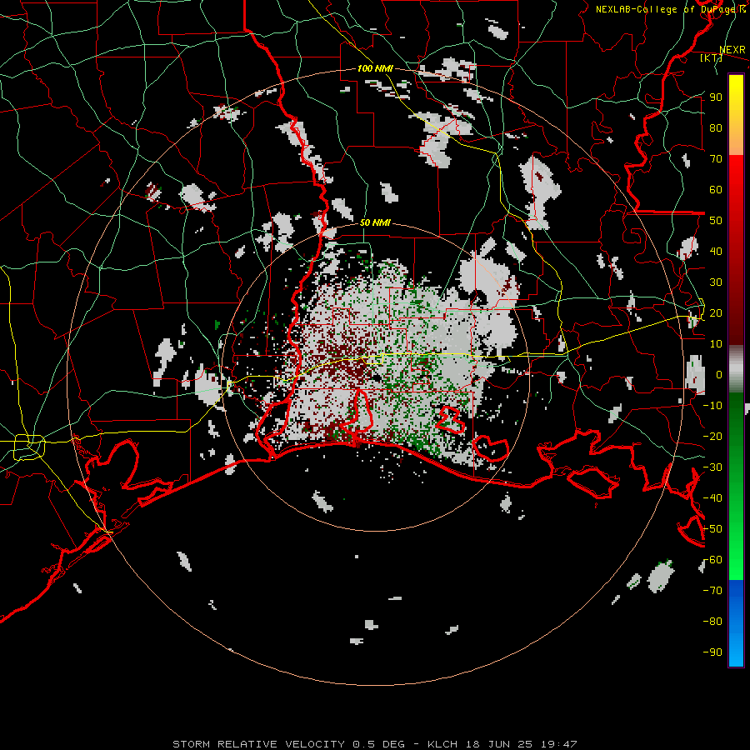Click the positive 70 scale value
The height and width of the screenshot is (750, 750).
pos(716,159)
